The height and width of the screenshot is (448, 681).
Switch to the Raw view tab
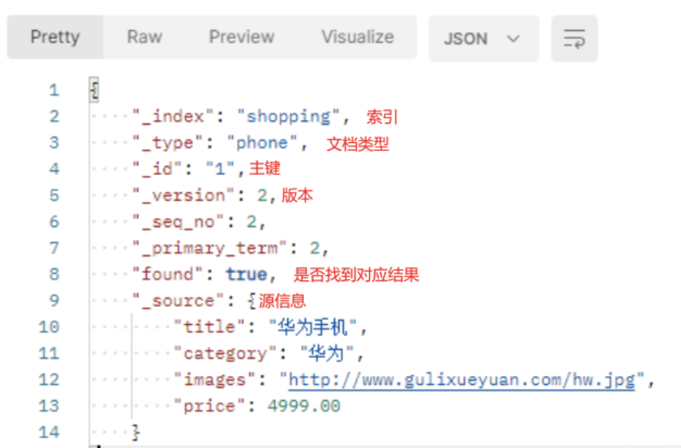pos(144,37)
